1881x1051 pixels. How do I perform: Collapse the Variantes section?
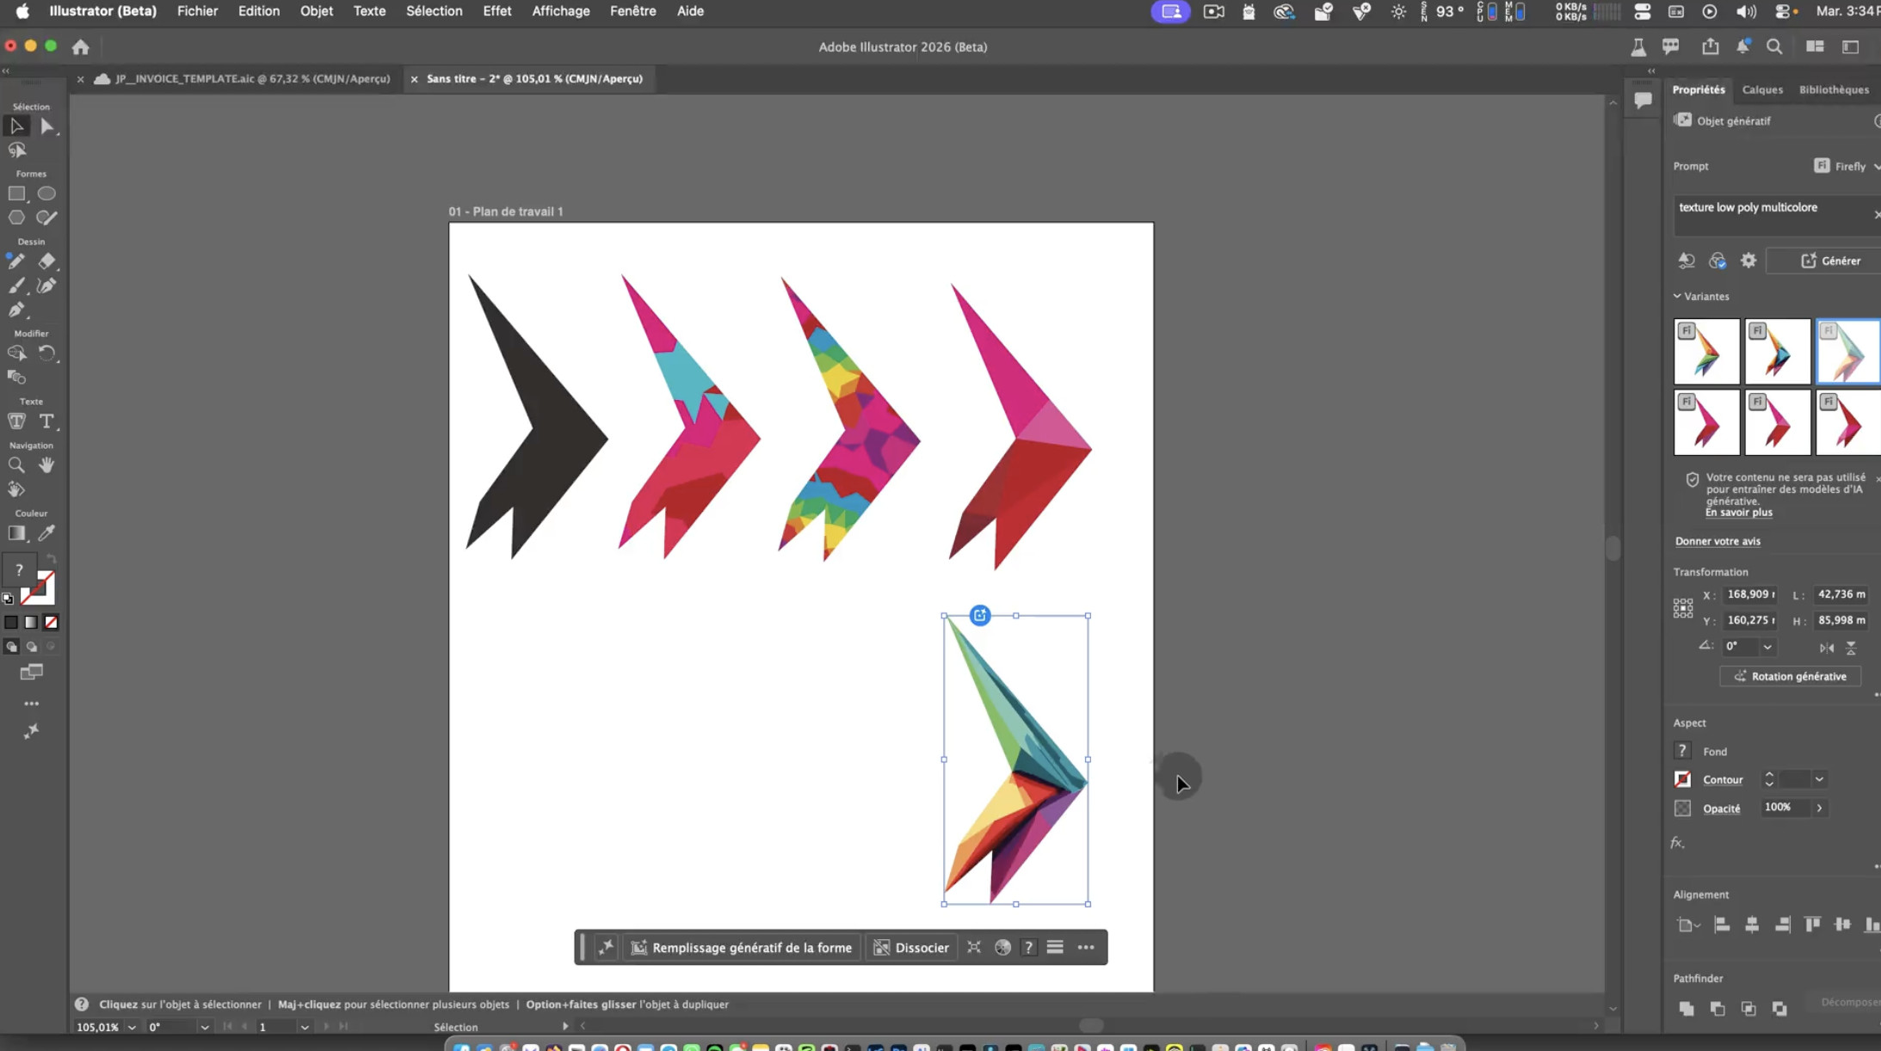pos(1677,296)
